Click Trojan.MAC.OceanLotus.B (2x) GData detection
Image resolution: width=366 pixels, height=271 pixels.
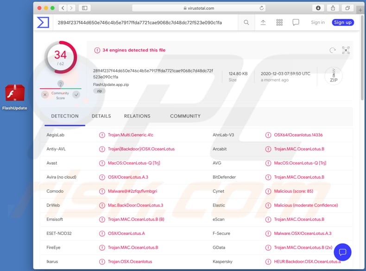pyautogui.click(x=303, y=247)
